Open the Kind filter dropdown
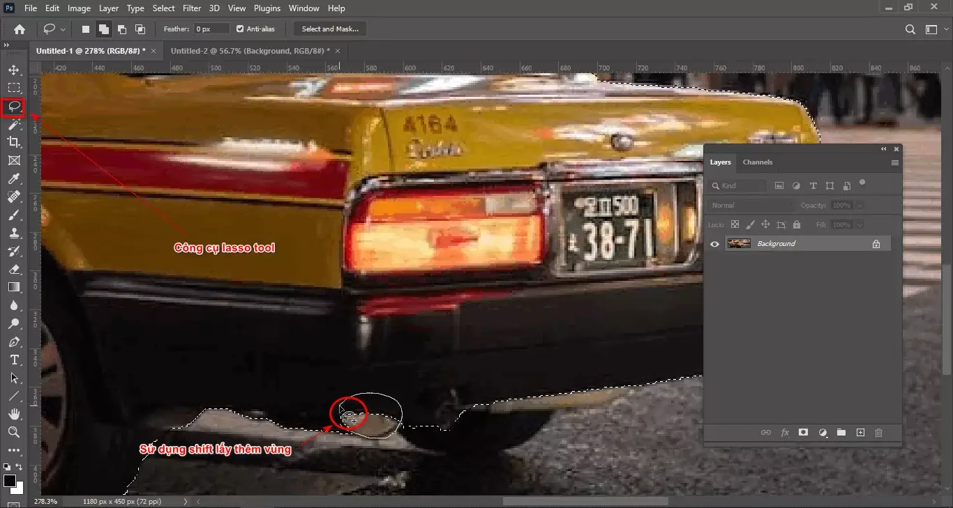953x508 pixels. coord(736,185)
